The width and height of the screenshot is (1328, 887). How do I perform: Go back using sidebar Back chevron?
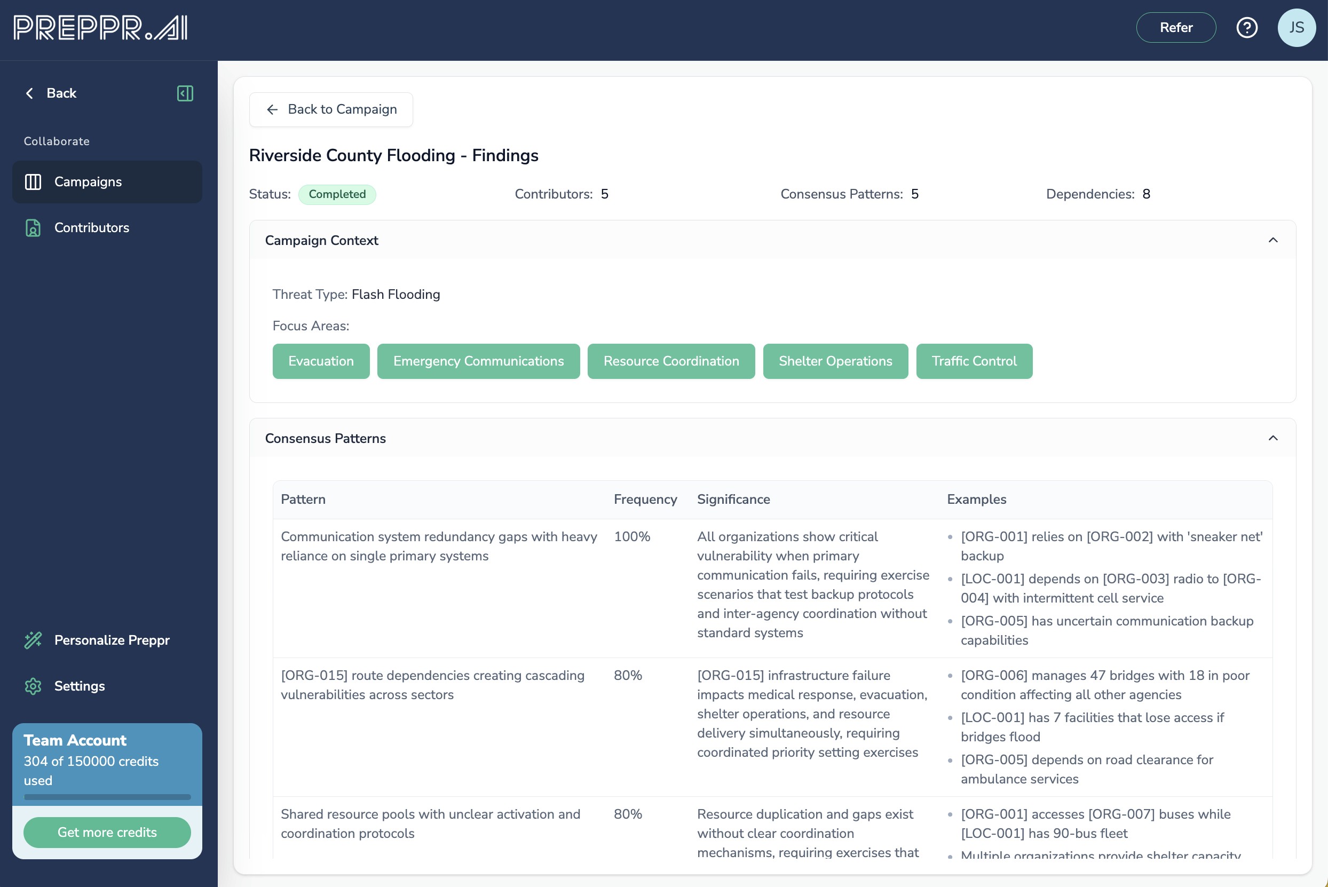click(x=30, y=93)
